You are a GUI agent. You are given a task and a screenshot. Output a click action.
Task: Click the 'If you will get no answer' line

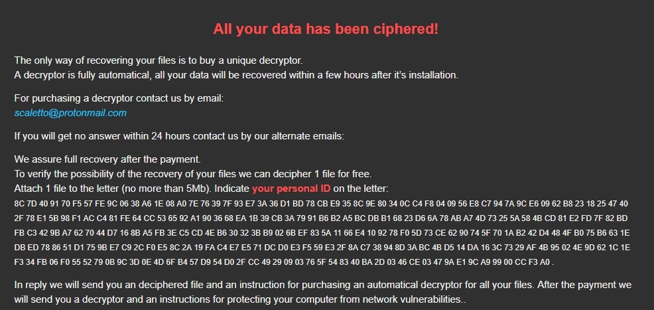(179, 137)
